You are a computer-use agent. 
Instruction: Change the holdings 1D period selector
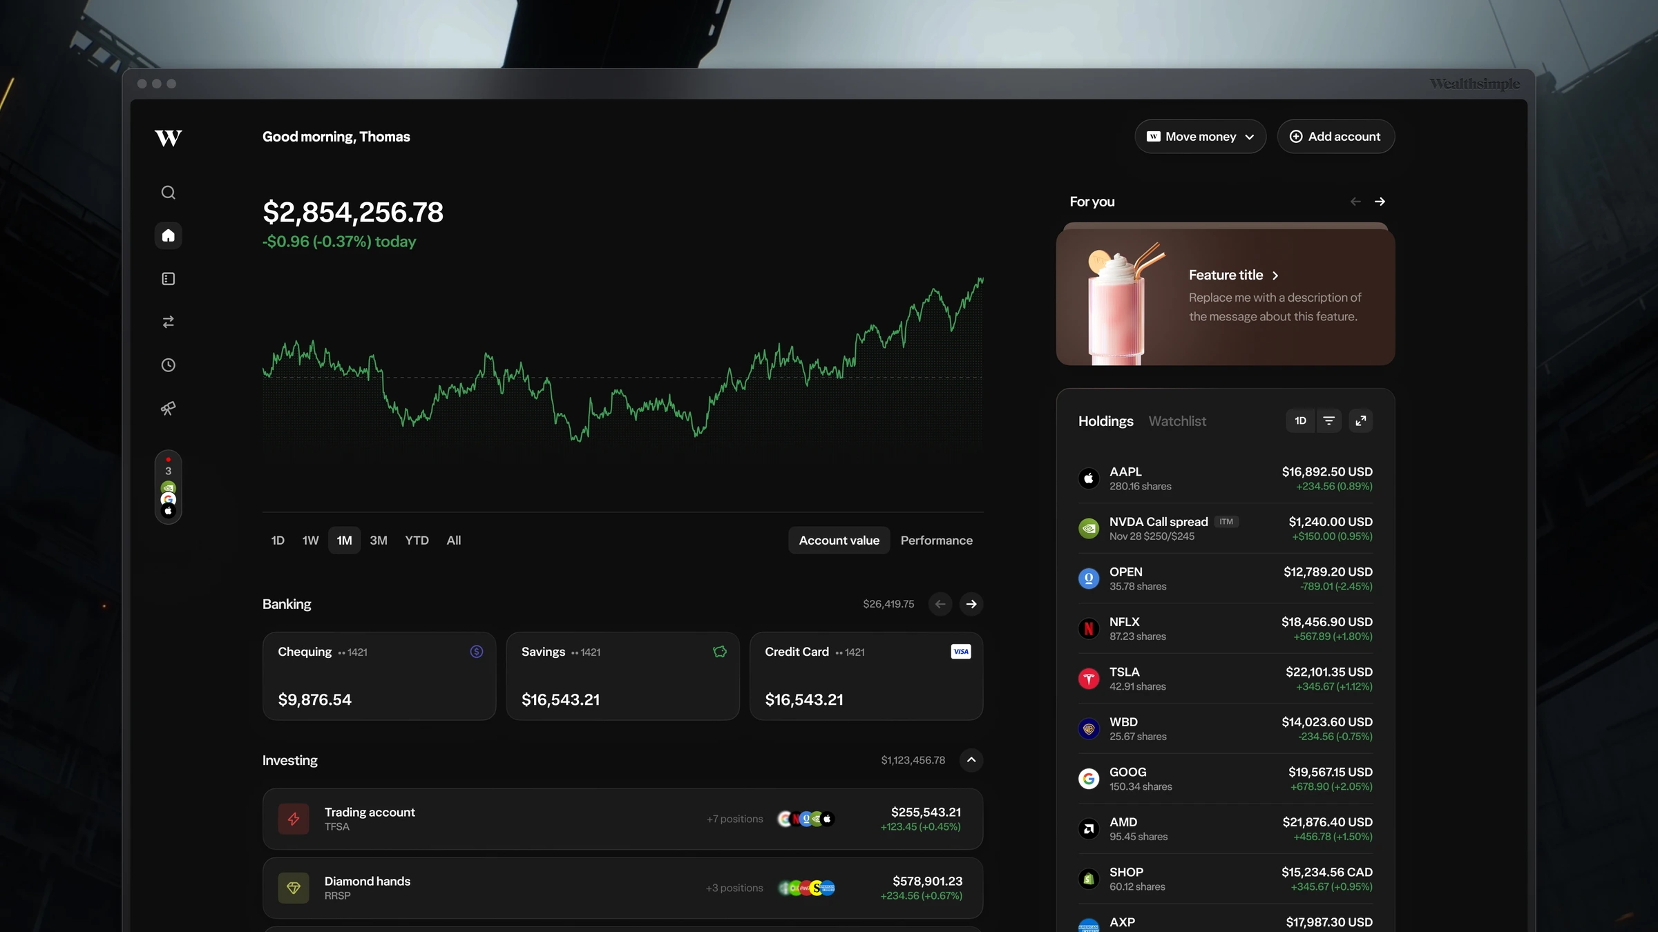pos(1300,421)
